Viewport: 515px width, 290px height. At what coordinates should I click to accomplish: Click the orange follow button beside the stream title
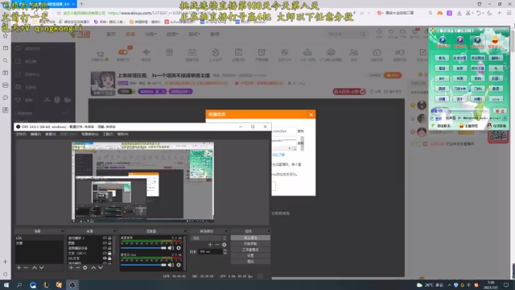point(393,75)
